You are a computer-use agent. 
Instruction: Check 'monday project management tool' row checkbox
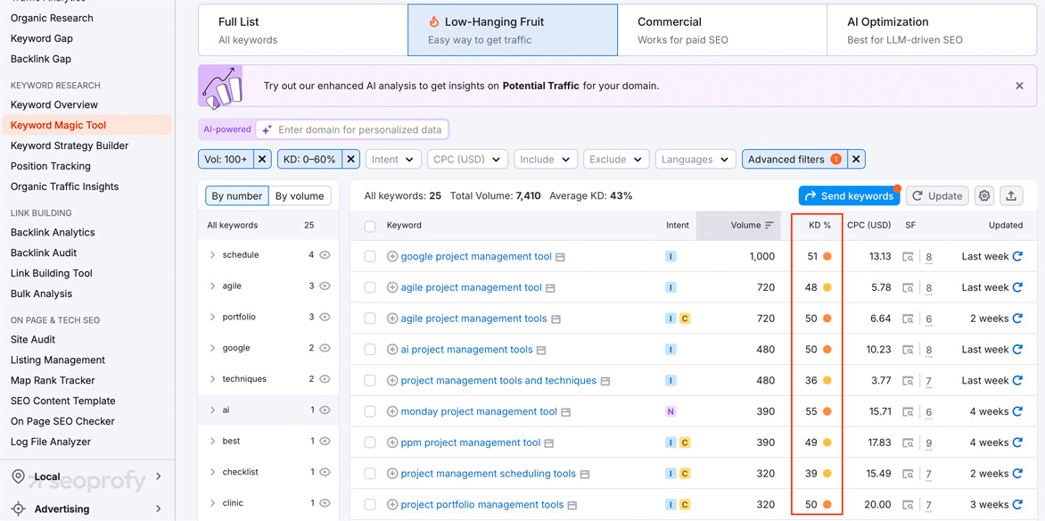[x=370, y=411]
